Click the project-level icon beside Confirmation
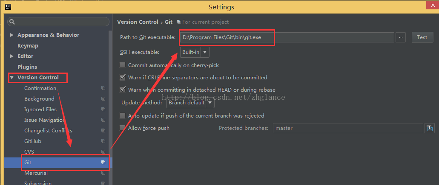 click(x=103, y=88)
